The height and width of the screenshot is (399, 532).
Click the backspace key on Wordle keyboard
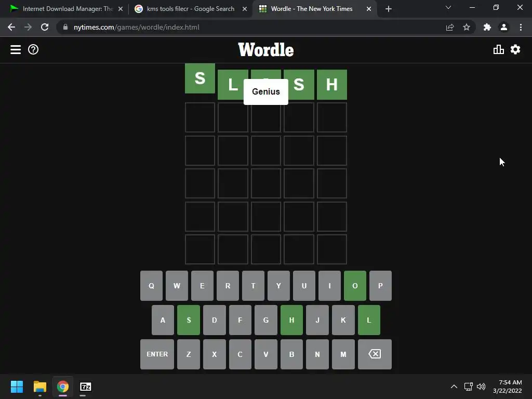point(375,354)
